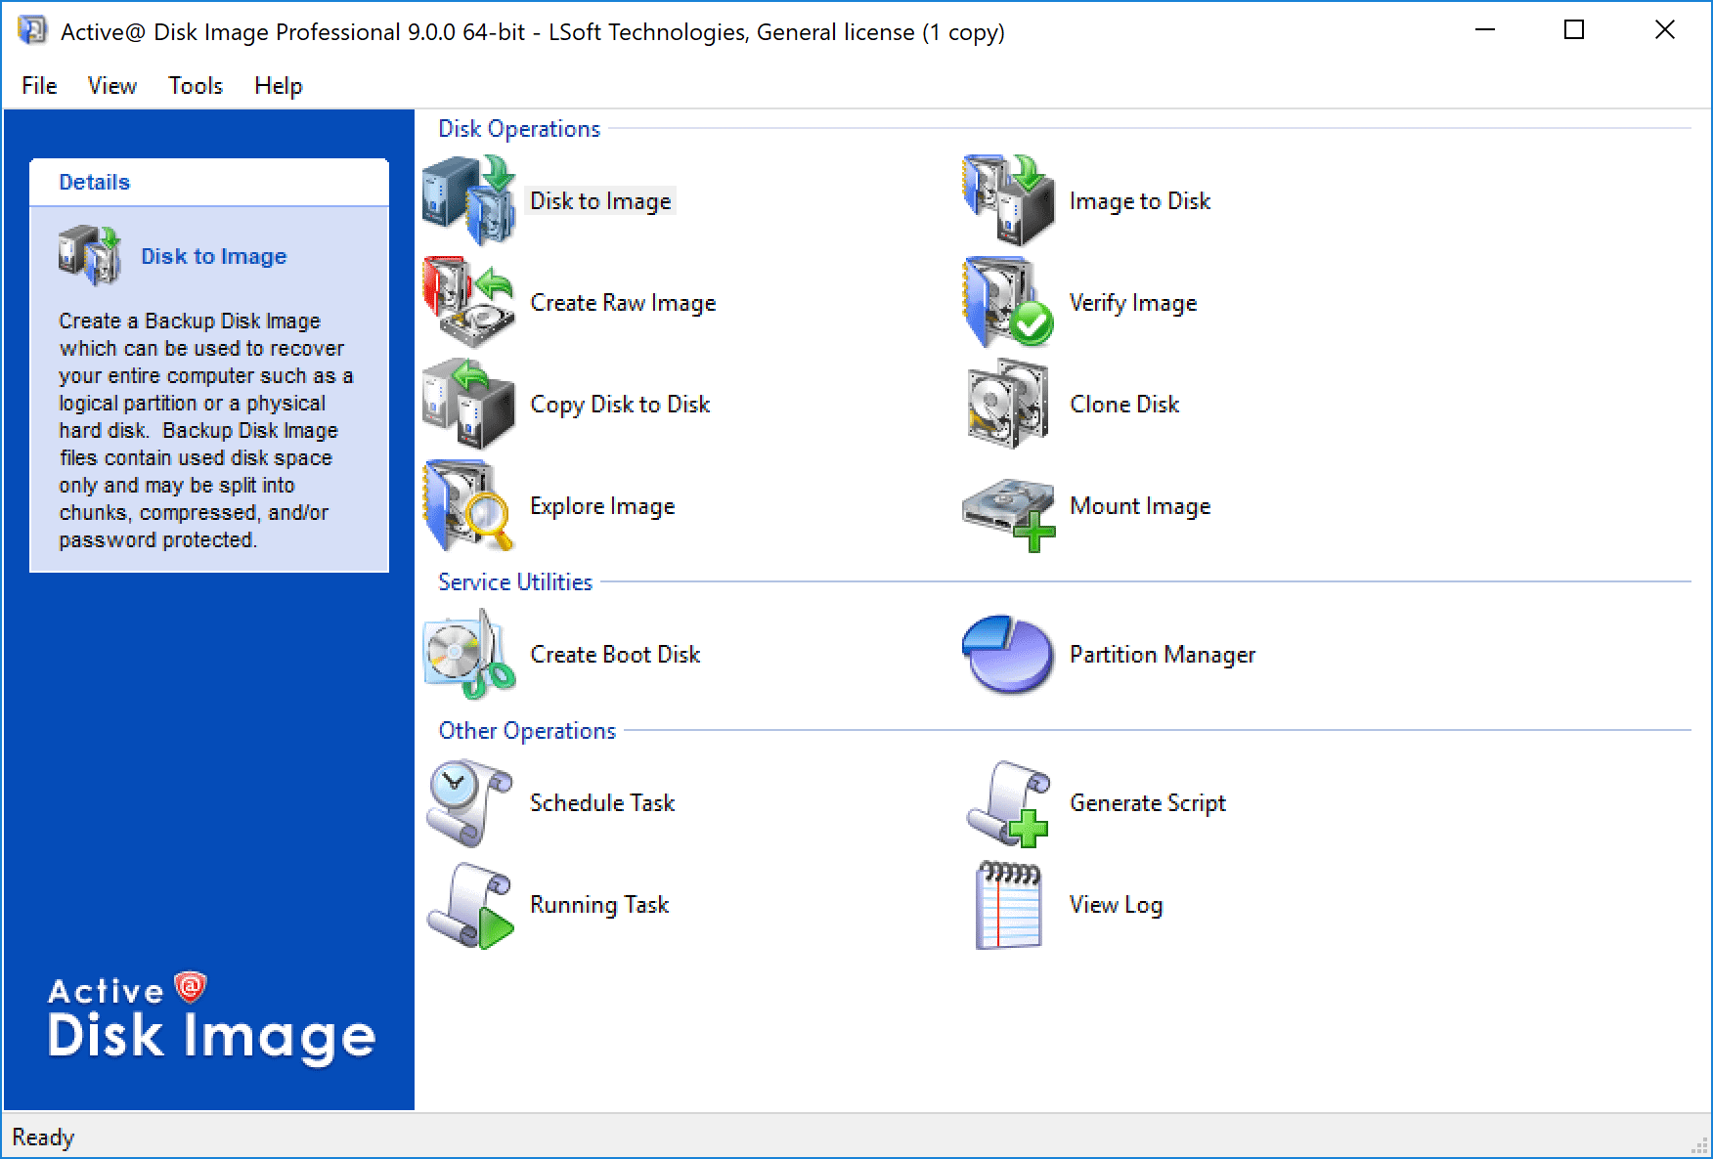
Task: Click the Partition Manager pie chart icon
Action: pos(1007,655)
